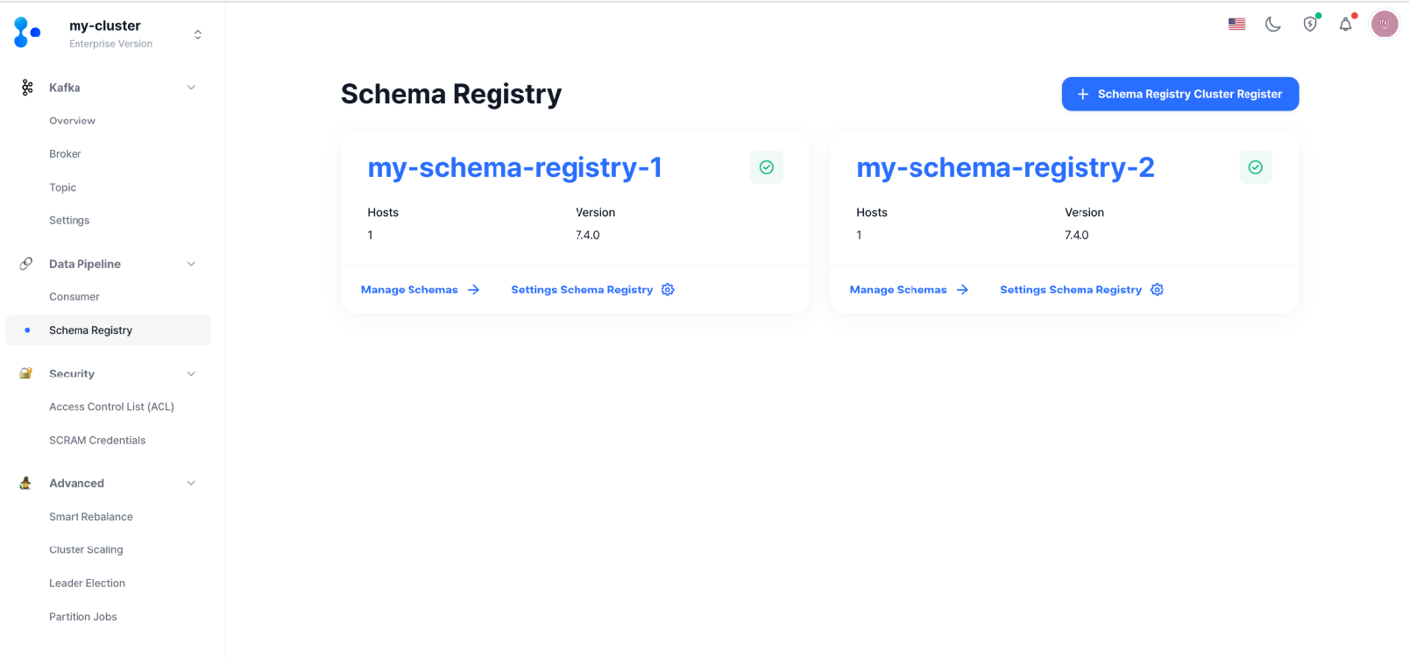Click the Kafka icon in the sidebar
1409x658 pixels.
[25, 87]
